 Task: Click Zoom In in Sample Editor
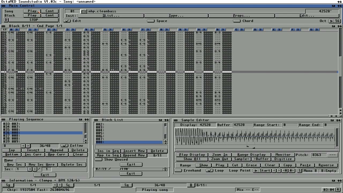pos(220,155)
